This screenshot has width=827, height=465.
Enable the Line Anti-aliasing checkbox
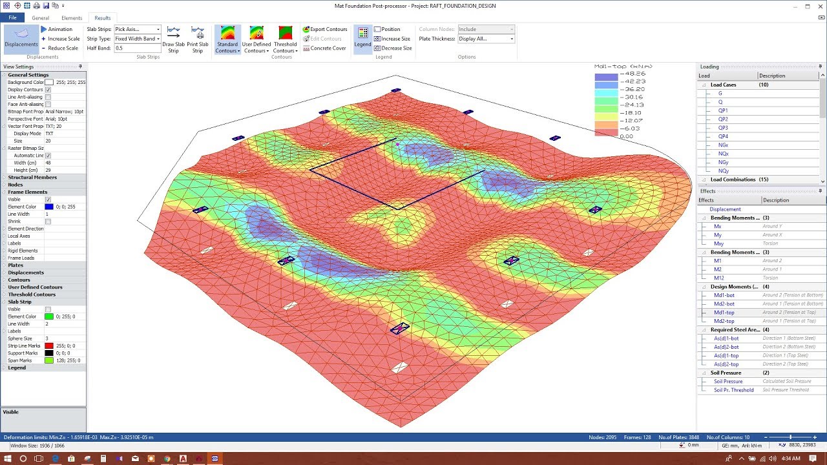48,97
